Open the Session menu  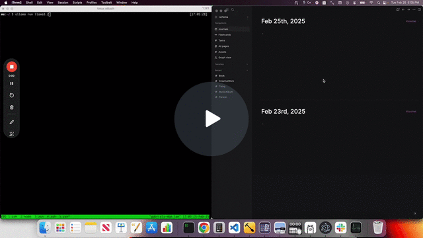63,3
